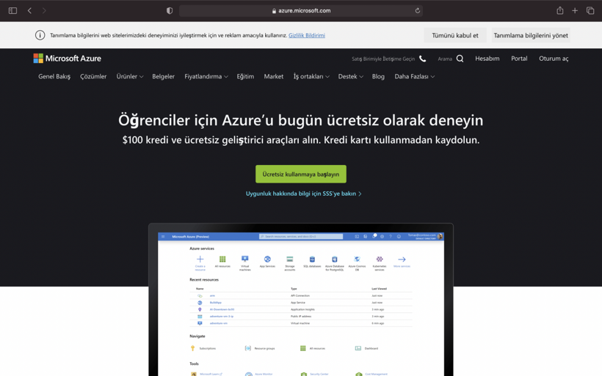Click the BuildApp row in Recent resources
Image resolution: width=602 pixels, height=376 pixels.
301,303
